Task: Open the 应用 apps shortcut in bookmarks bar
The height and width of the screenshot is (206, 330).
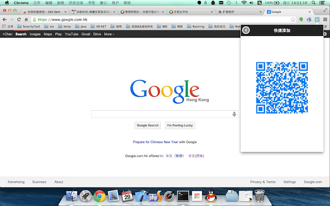Action: coord(8,26)
